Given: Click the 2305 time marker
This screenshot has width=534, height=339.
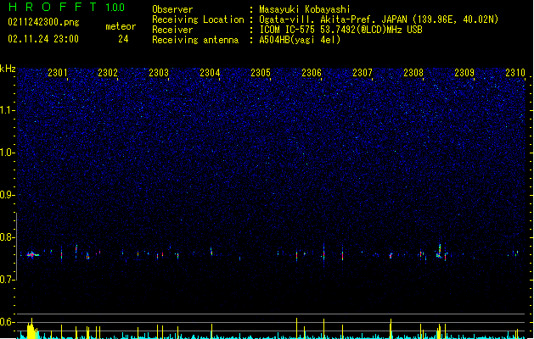Looking at the screenshot, I should [x=261, y=73].
